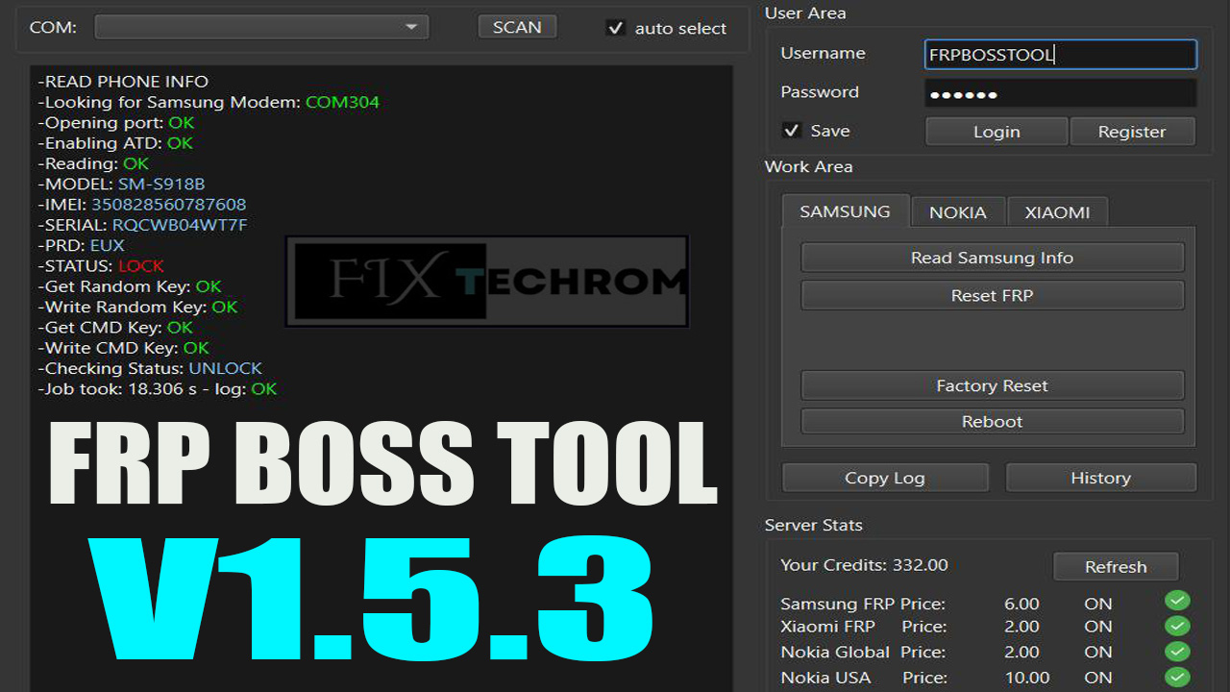Click the STATUS LOCK log entry
This screenshot has height=692, width=1230.
pyautogui.click(x=101, y=266)
